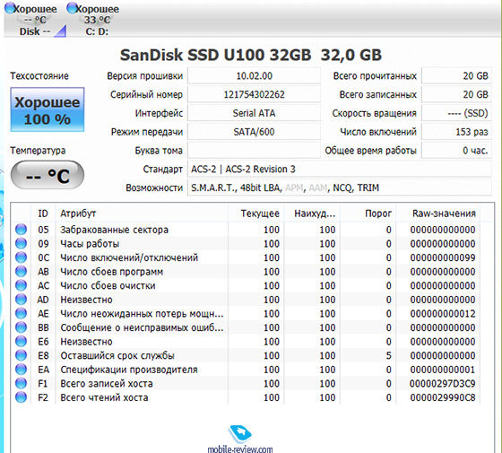502x453 pixels.
Task: Click the transfer mode field SATA/600
Action: 254,132
